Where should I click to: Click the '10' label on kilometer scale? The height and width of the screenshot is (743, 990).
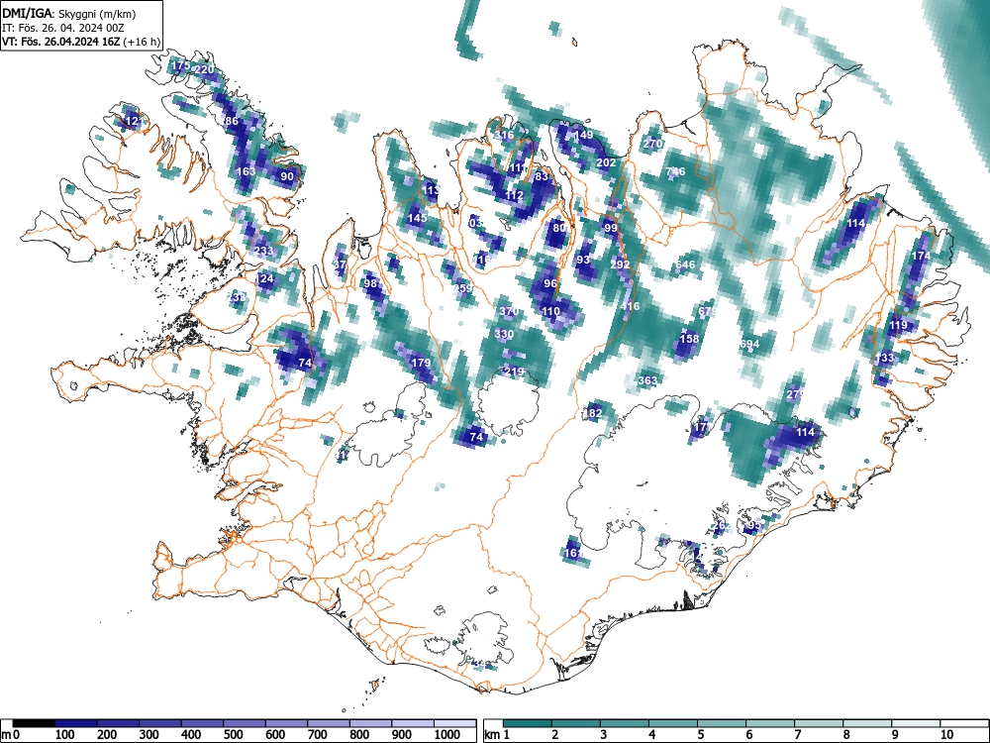point(945,734)
